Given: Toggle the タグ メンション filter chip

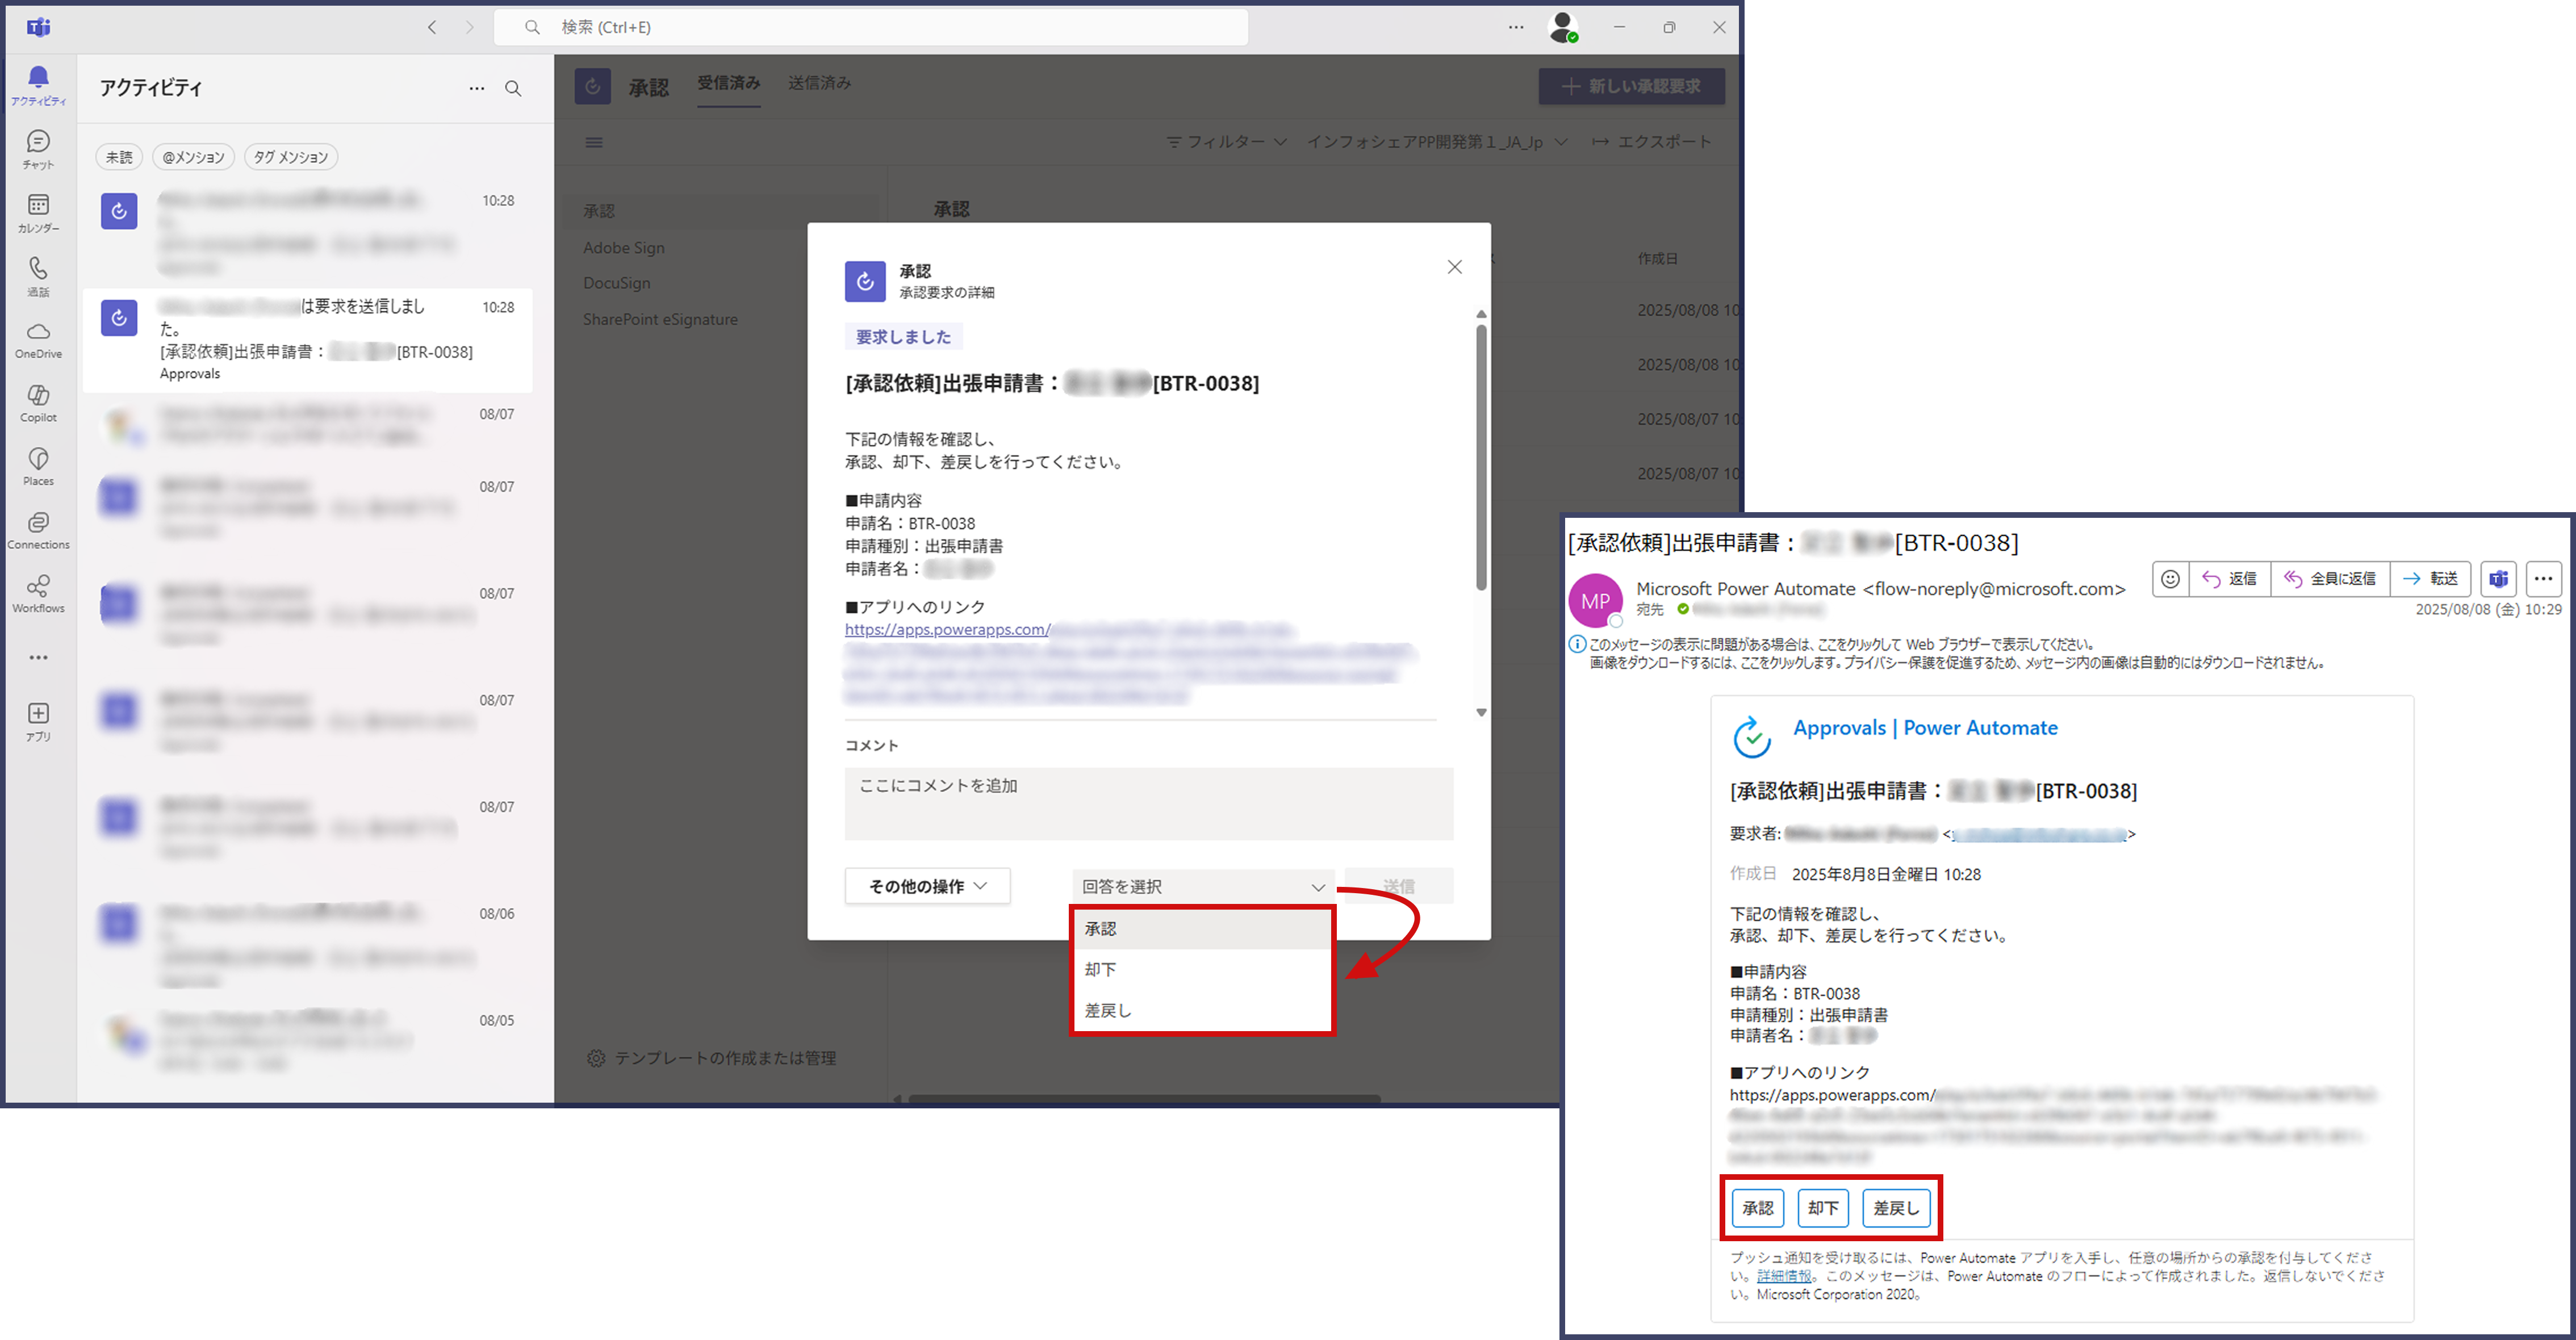Looking at the screenshot, I should [291, 157].
